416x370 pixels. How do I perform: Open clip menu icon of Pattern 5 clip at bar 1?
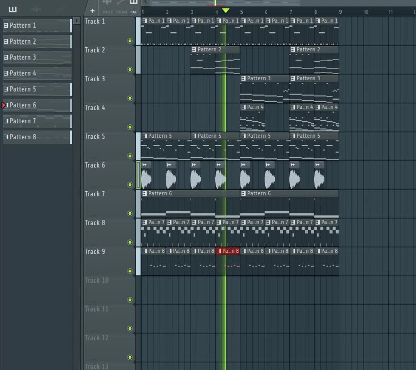[x=145, y=136]
